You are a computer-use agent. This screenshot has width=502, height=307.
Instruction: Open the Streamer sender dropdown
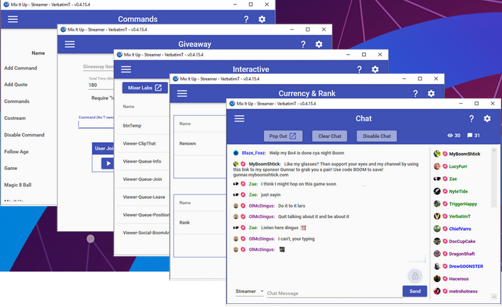249,291
